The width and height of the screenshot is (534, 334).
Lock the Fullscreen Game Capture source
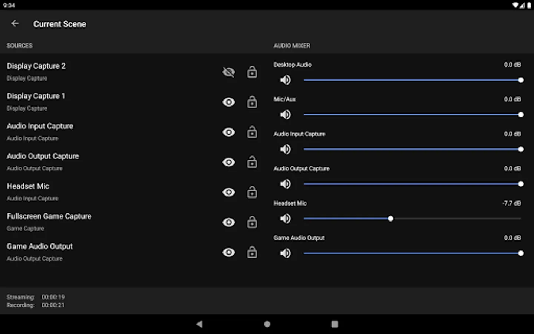(x=252, y=222)
